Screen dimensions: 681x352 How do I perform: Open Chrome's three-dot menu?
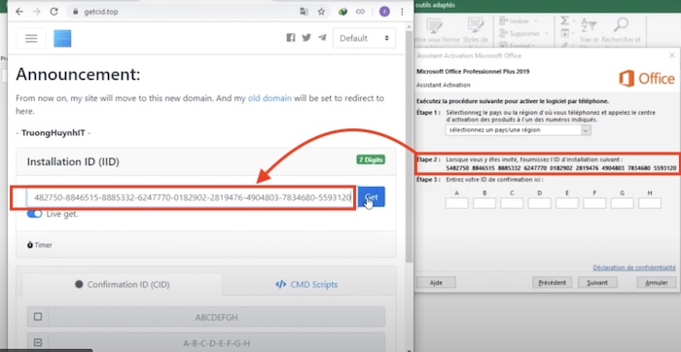(x=402, y=12)
